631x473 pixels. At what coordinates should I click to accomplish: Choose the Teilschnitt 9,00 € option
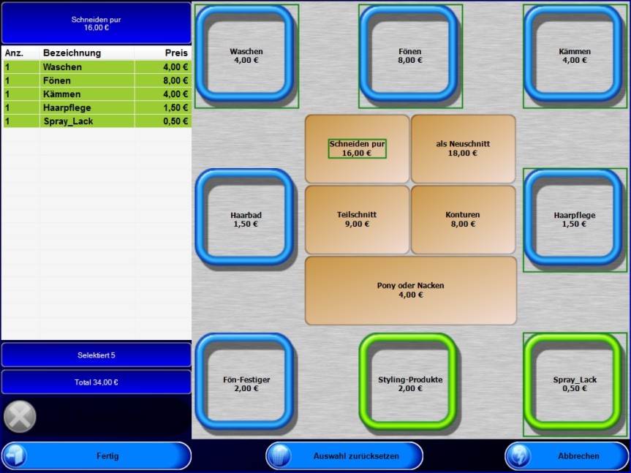(357, 219)
